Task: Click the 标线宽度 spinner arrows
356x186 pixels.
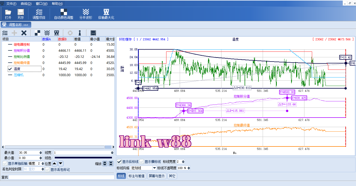Action: [x=183, y=162]
